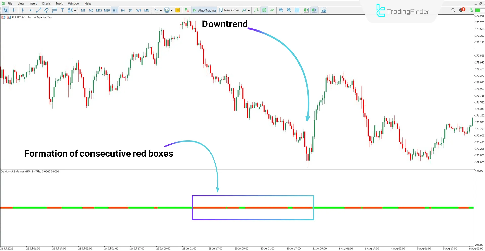The height and width of the screenshot is (251, 485).
Task: Open the Insert menu
Action: 33,3
